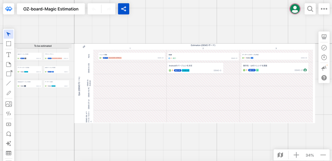Select the pencil drawing tool
The width and height of the screenshot is (332, 161).
(8, 93)
